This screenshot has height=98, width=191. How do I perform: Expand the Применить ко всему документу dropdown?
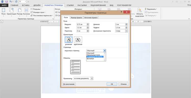(92, 78)
